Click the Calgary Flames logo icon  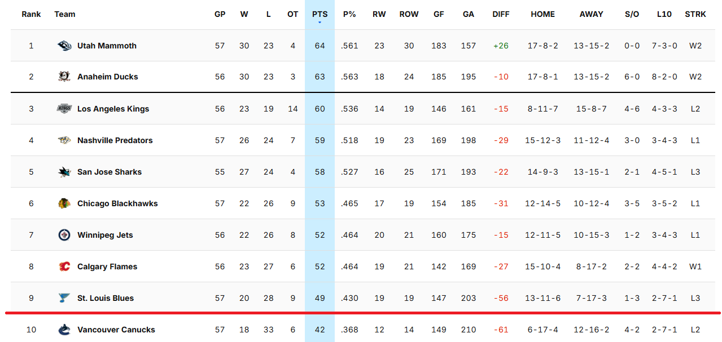(64, 267)
